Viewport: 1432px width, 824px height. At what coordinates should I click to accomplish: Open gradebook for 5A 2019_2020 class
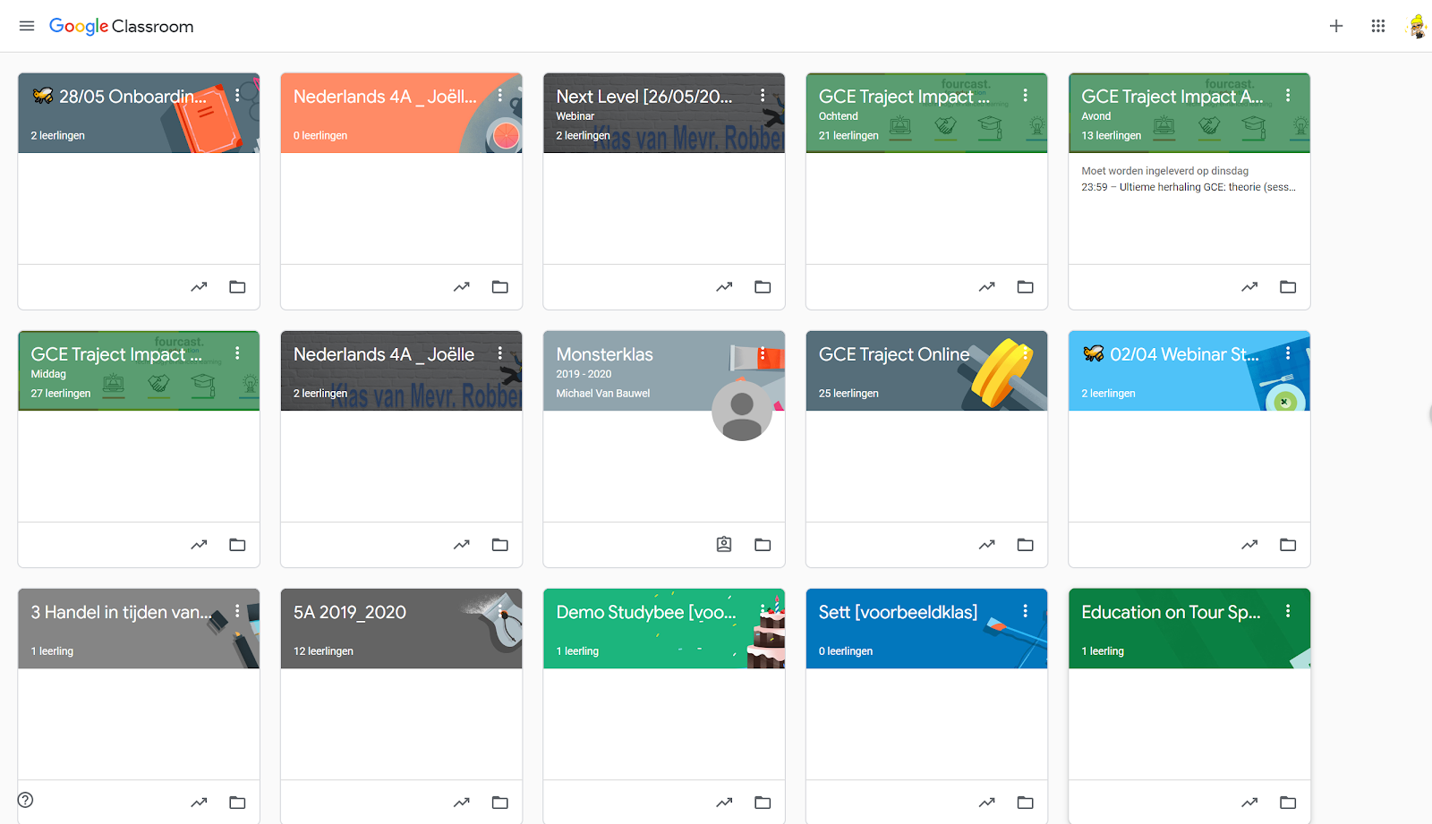pyautogui.click(x=462, y=803)
